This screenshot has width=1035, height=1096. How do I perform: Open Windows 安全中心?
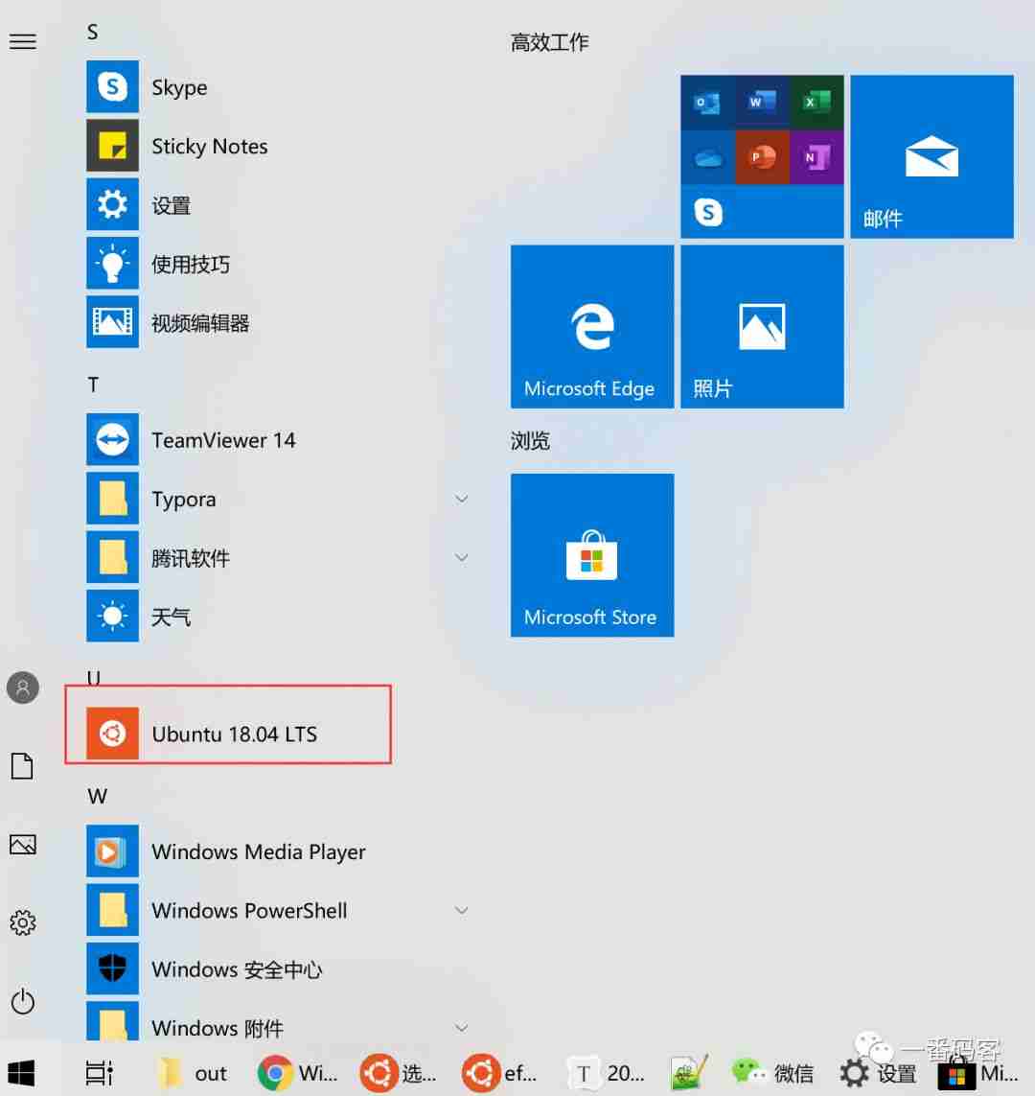(236, 969)
